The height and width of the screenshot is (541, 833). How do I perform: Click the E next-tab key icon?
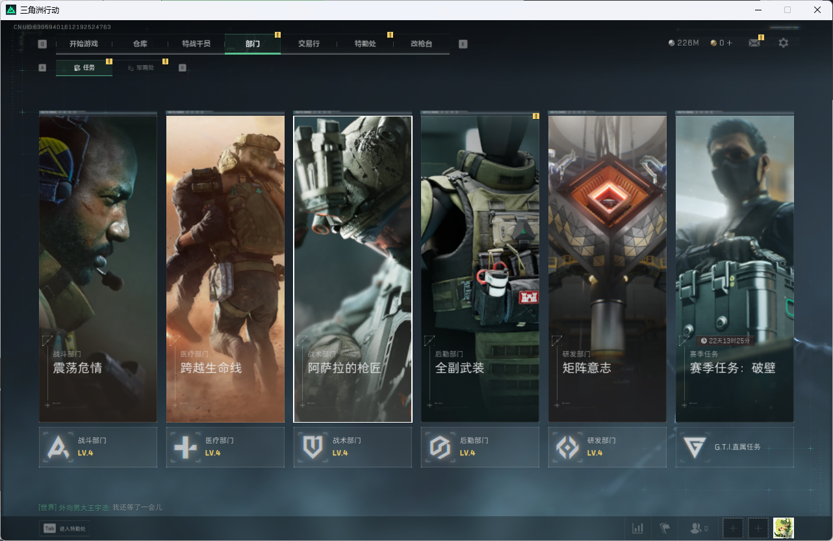click(x=463, y=44)
